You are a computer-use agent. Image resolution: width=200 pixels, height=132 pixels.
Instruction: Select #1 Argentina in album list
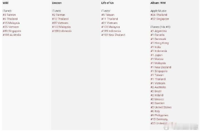point(159,31)
